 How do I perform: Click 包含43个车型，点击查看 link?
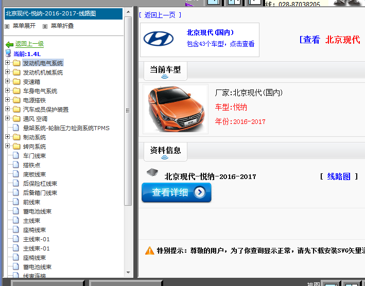click(x=220, y=44)
